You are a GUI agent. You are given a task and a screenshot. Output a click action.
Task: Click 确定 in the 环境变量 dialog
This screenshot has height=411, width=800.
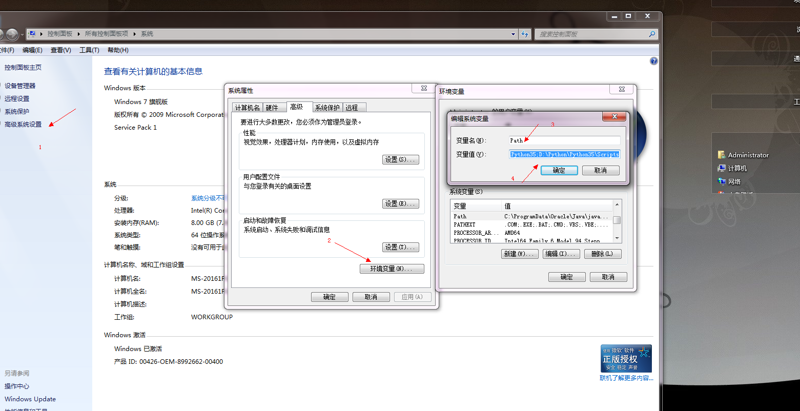pyautogui.click(x=567, y=277)
